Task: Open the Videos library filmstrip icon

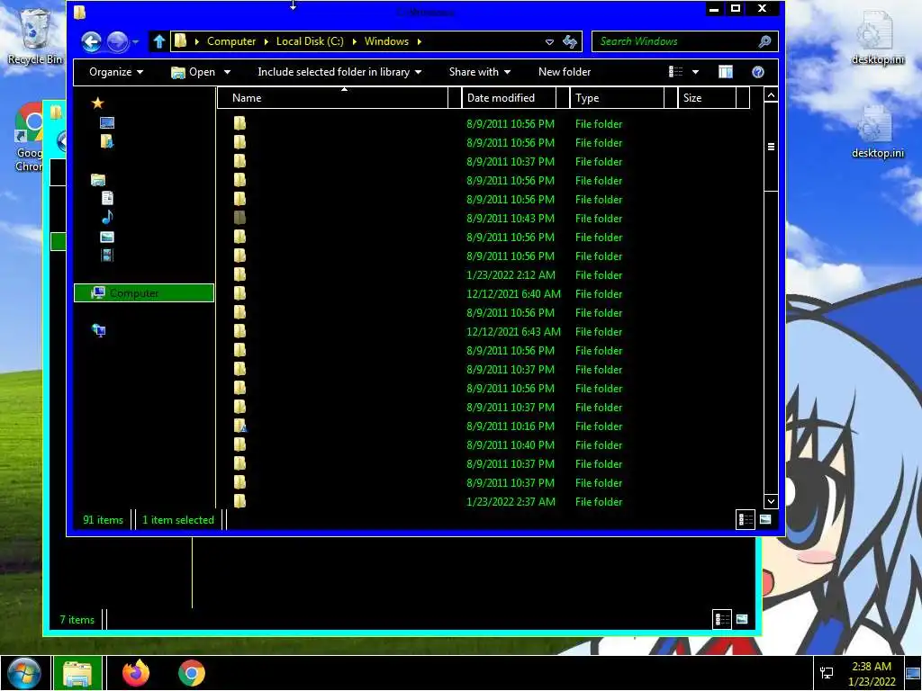Action: pos(107,255)
